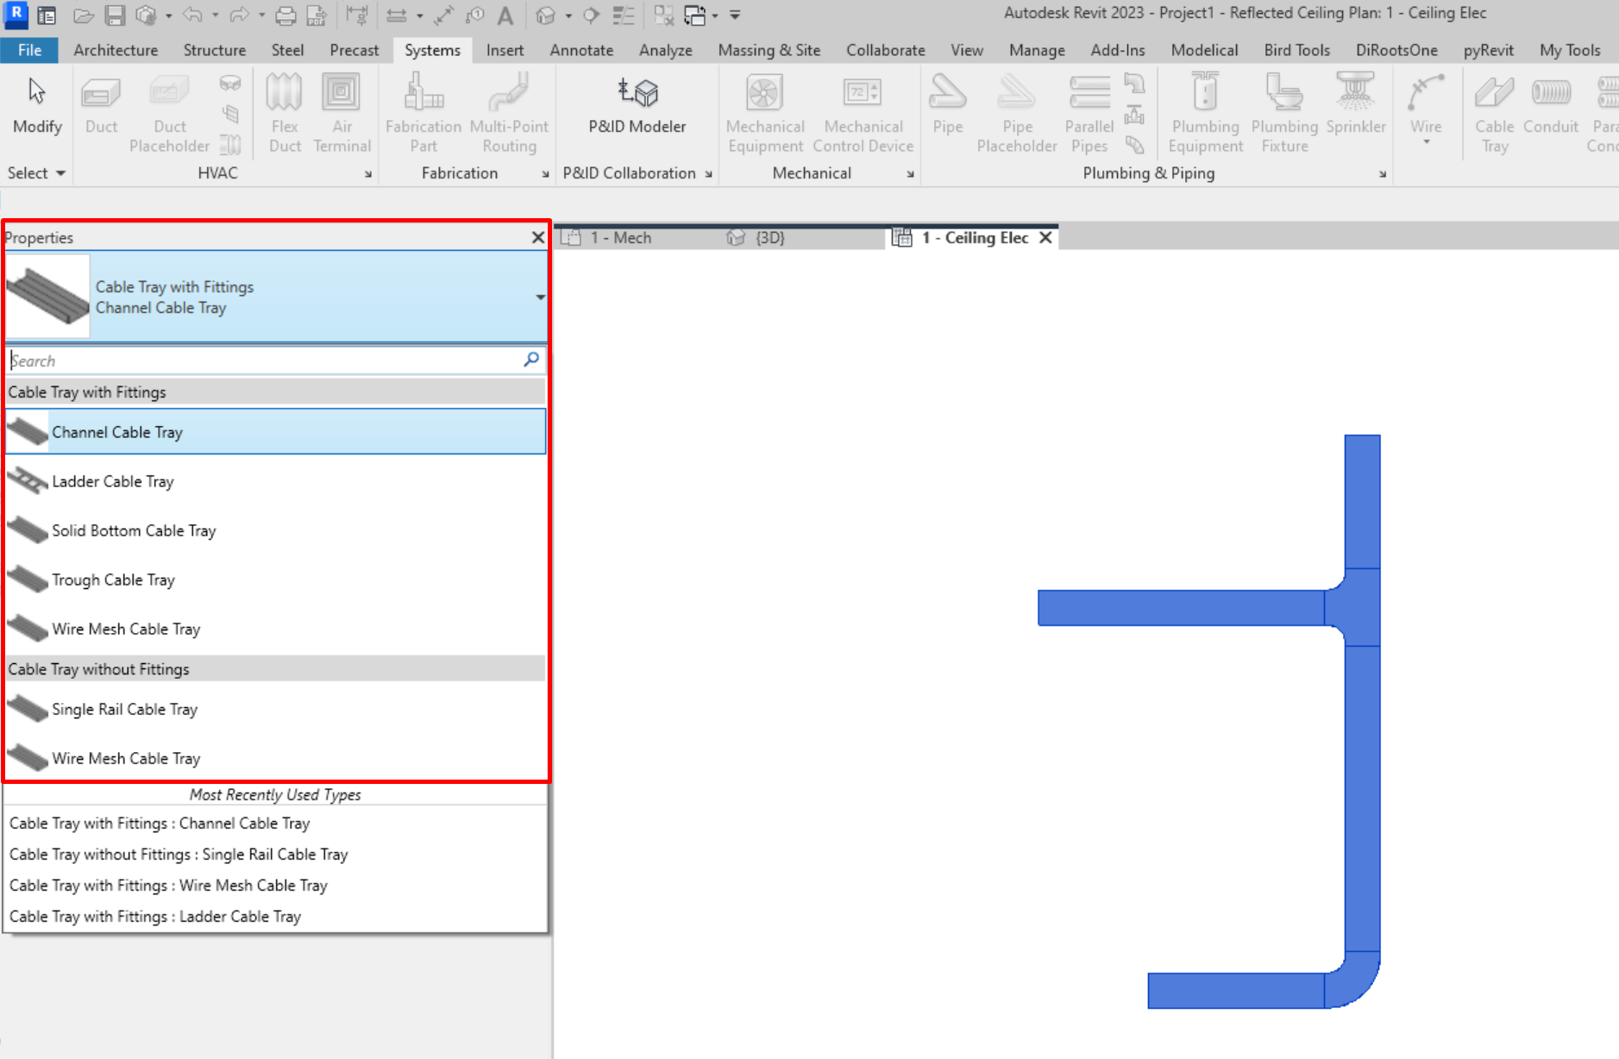Choose Single Rail Cable Tray type
Image resolution: width=1619 pixels, height=1059 pixels.
coord(276,709)
